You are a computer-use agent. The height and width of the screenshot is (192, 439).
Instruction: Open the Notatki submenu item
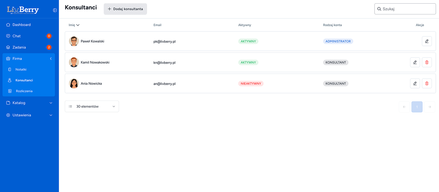coord(21,69)
